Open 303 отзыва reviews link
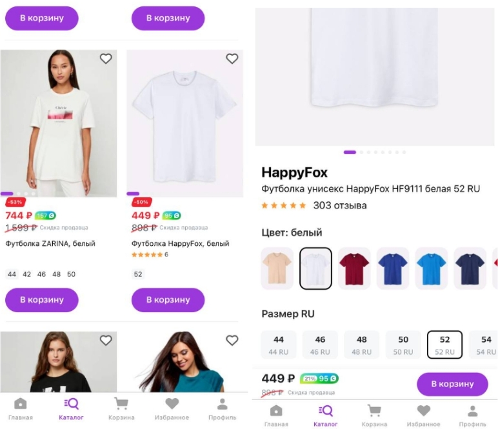The height and width of the screenshot is (429, 498). [x=339, y=205]
